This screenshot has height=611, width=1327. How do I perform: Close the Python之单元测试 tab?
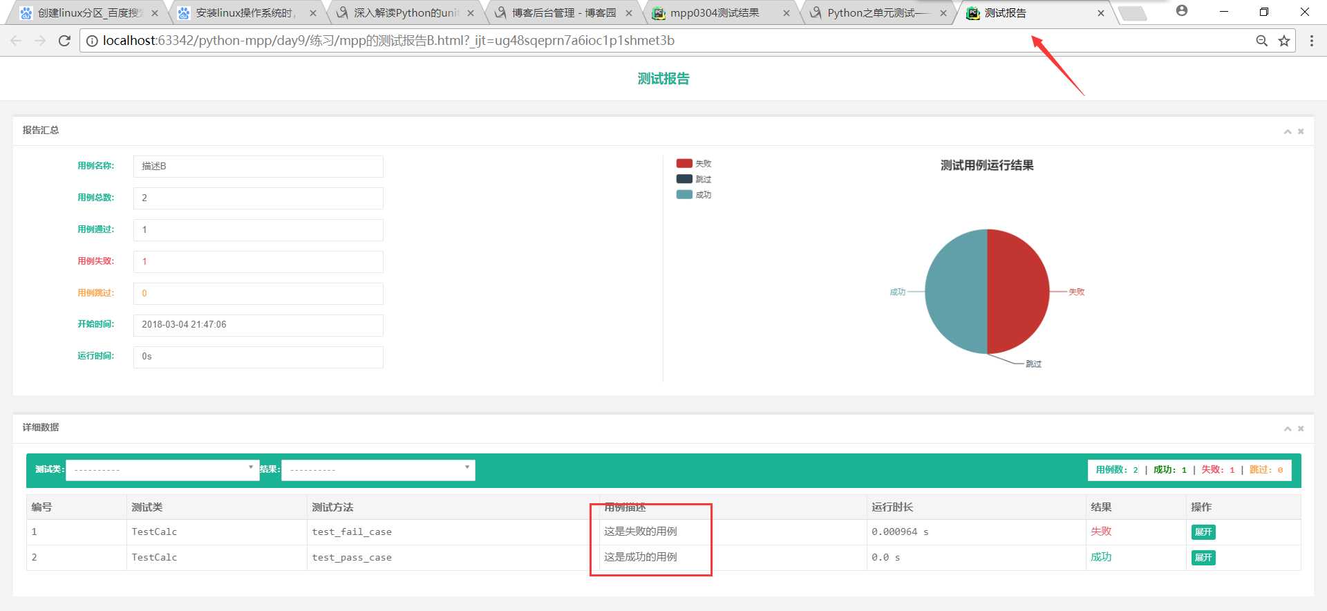click(x=943, y=13)
